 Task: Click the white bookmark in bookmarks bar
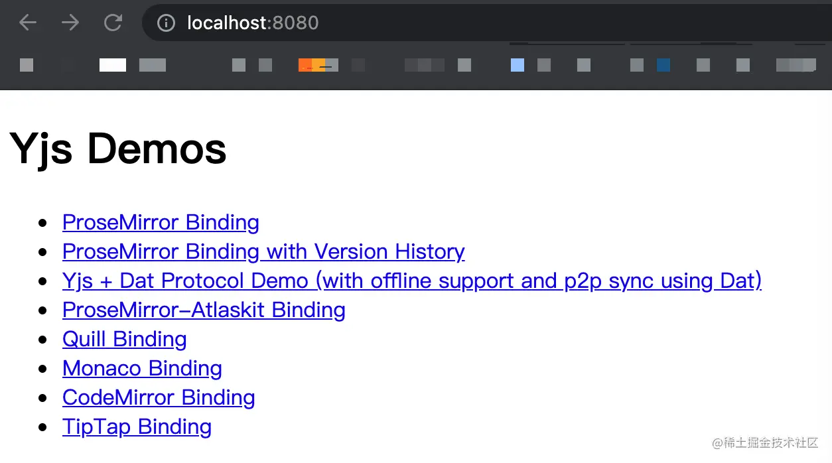113,65
